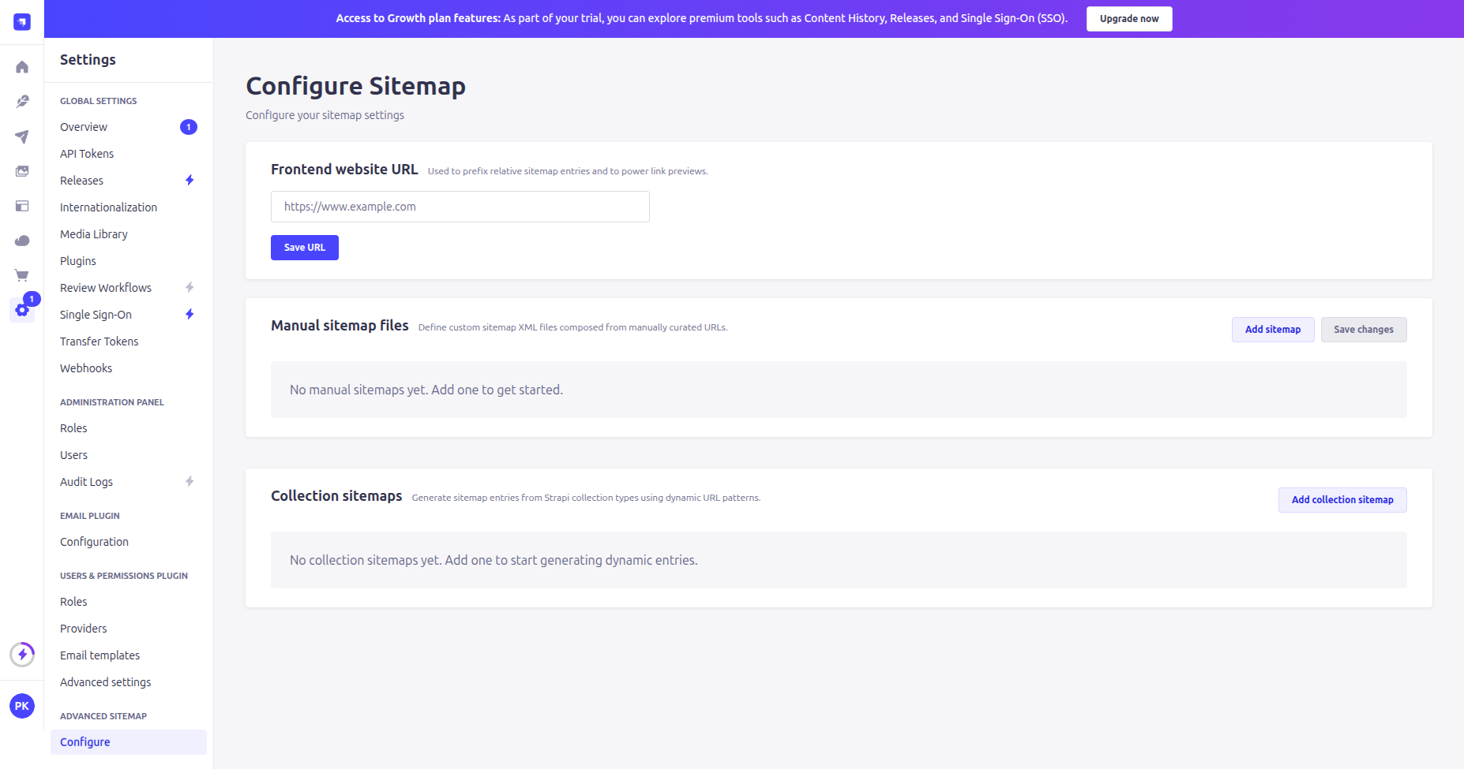Open Email templates settings
The width and height of the screenshot is (1464, 769).
point(99,655)
